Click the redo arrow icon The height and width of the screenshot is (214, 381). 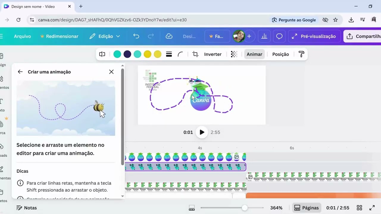click(151, 36)
